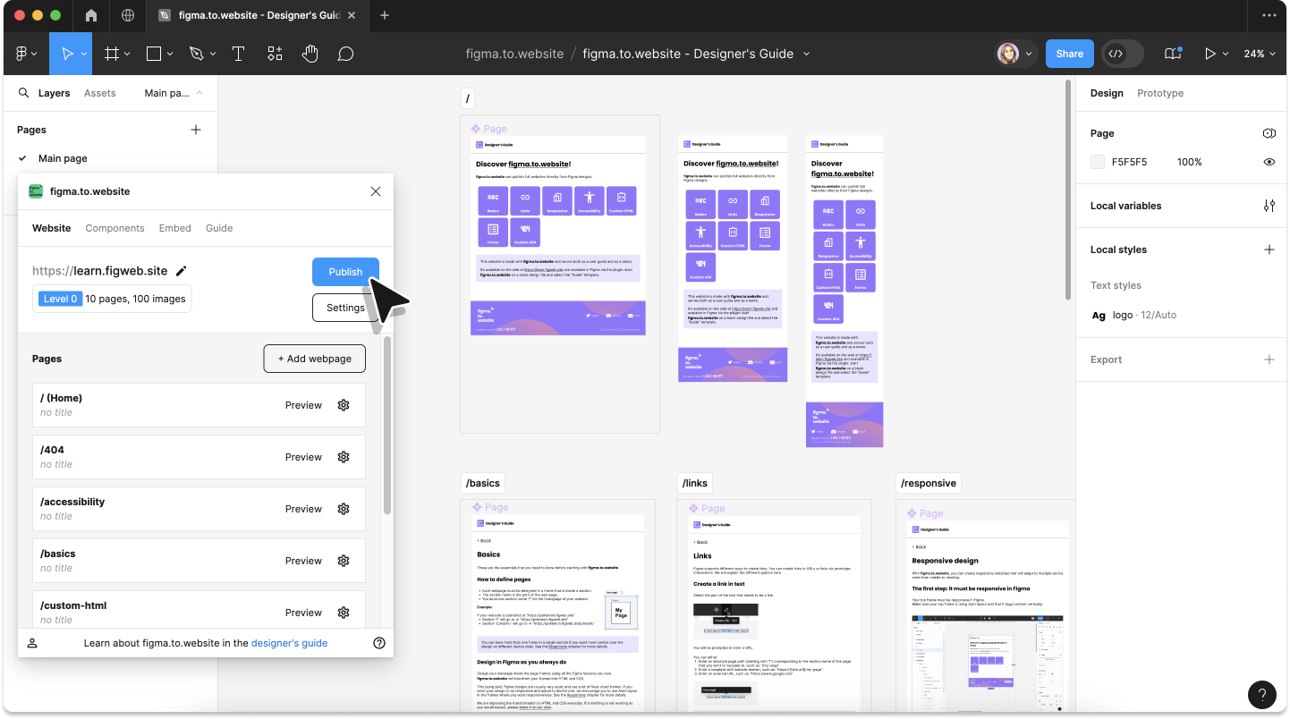Toggle export-background icon beside Page
This screenshot has width=1290, height=719.
[1269, 133]
